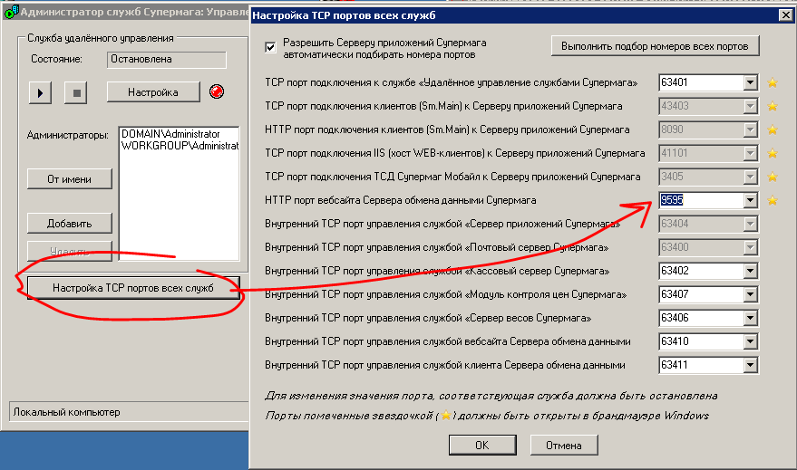Click star icon next to port 3405

click(773, 177)
